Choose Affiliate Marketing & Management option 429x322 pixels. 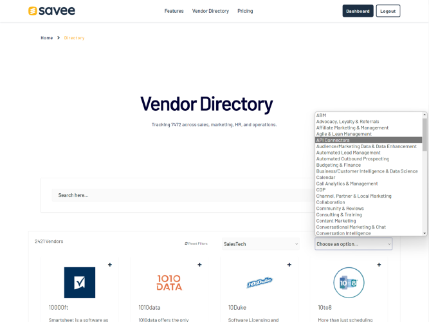pyautogui.click(x=369, y=128)
